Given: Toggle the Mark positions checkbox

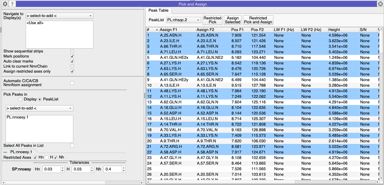Looking at the screenshot, I should [72, 56].
